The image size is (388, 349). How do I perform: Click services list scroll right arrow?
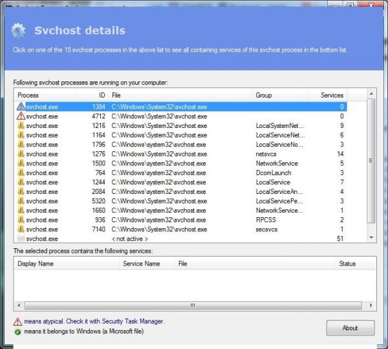371,306
